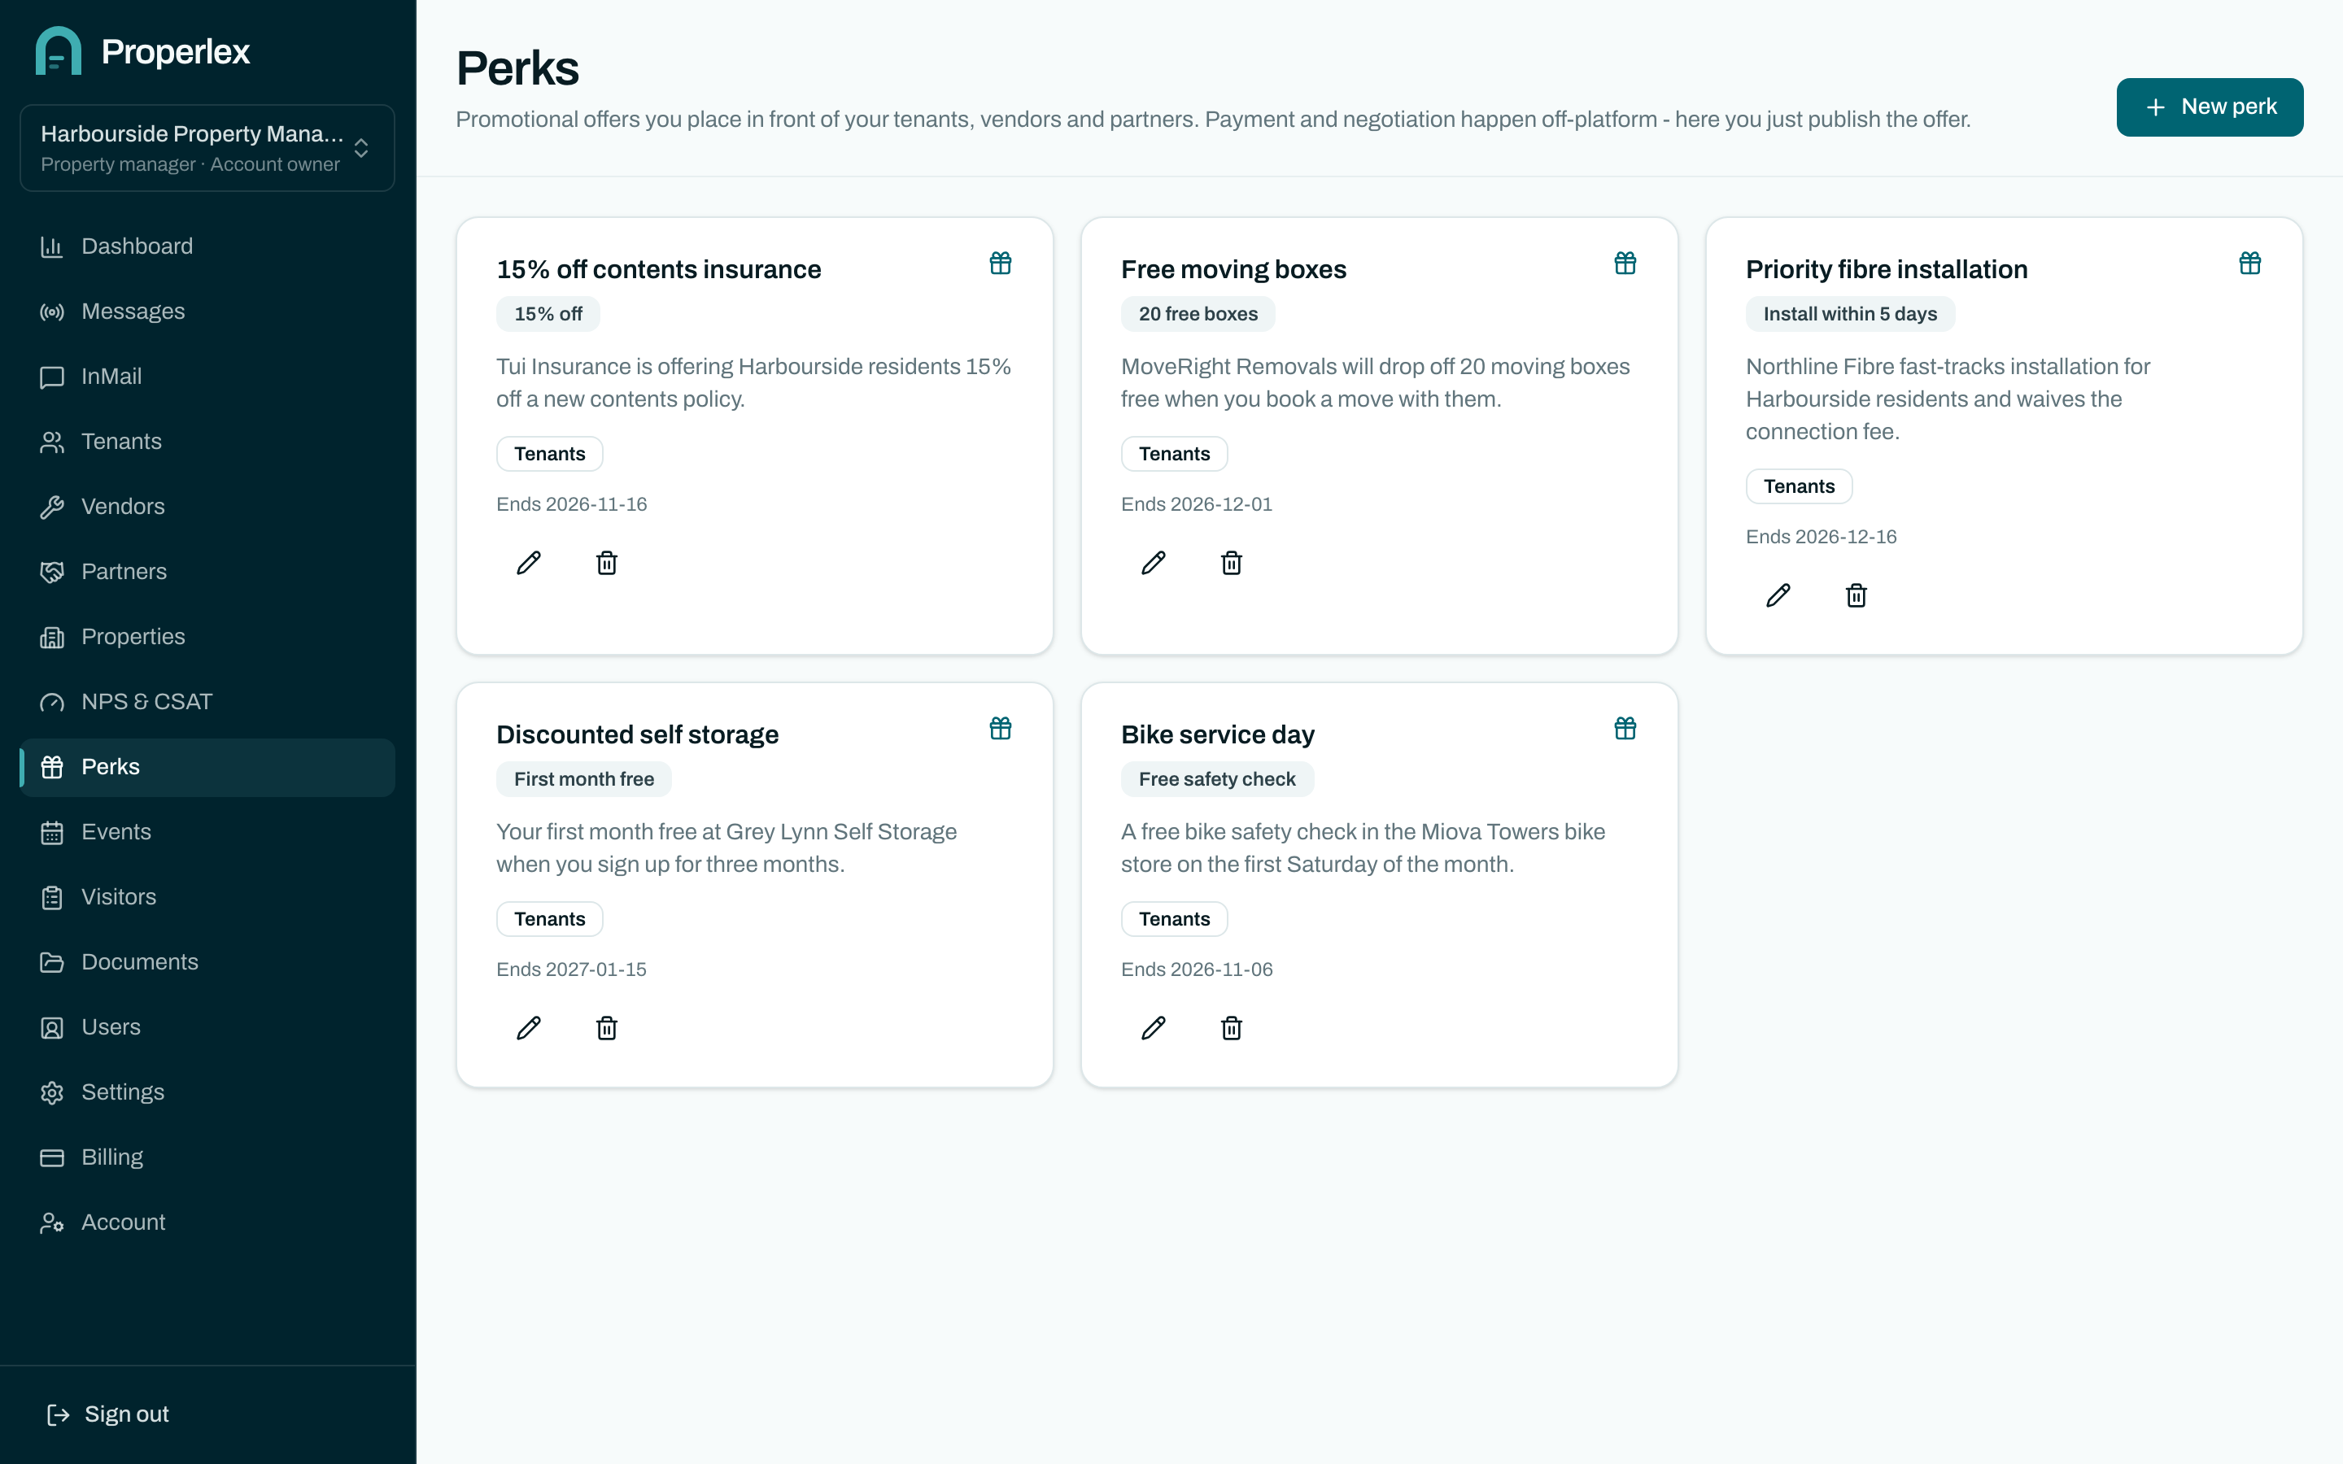Open the Vendors page
The width and height of the screenshot is (2343, 1464).
click(x=207, y=507)
